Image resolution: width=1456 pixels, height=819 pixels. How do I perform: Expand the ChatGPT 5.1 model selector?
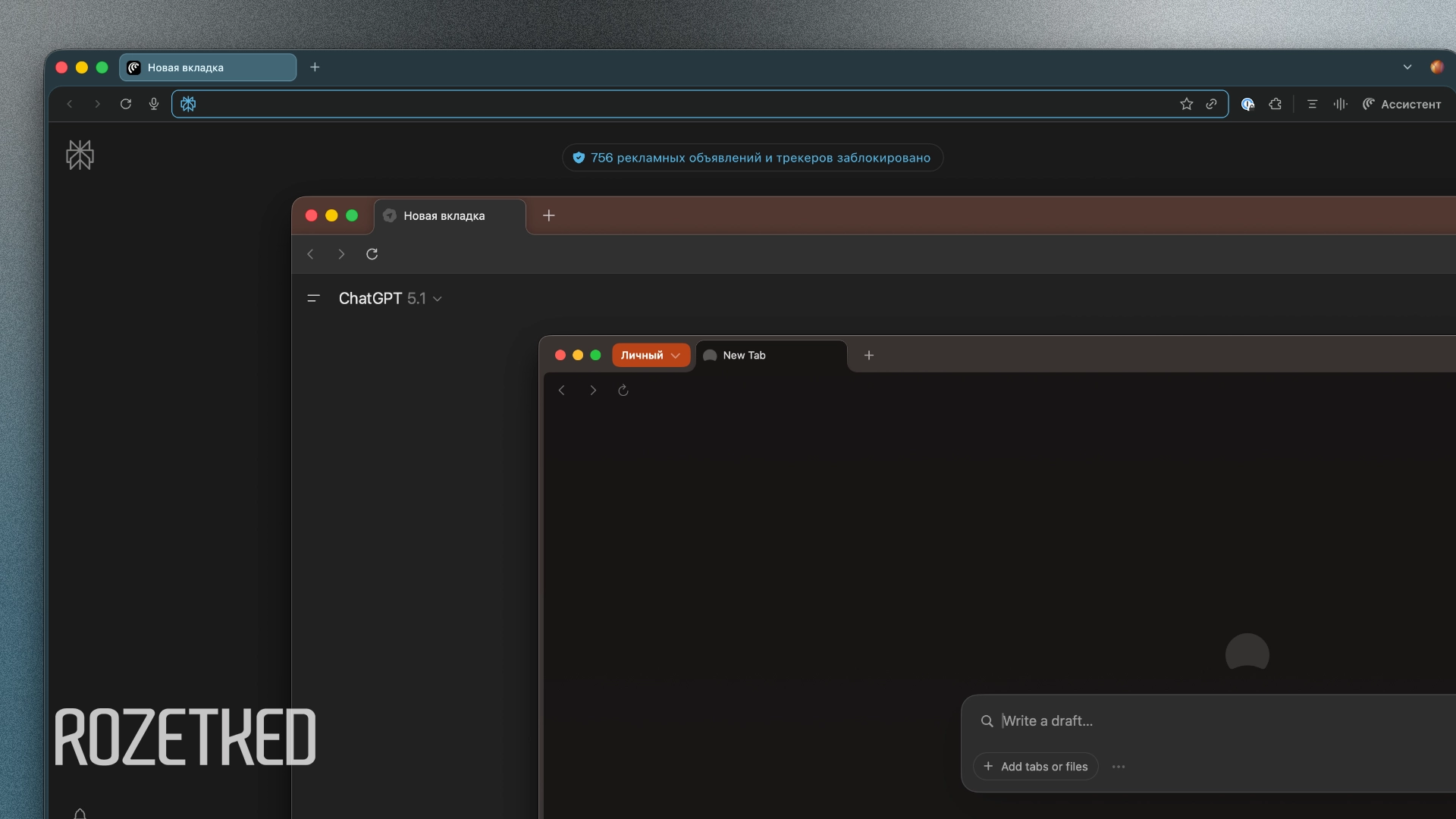click(x=390, y=298)
